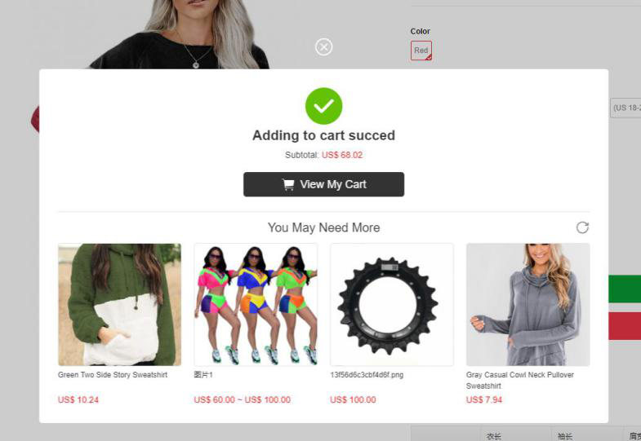Click the green success checkmark icon
Screen dimensions: 641x441
click(x=324, y=106)
